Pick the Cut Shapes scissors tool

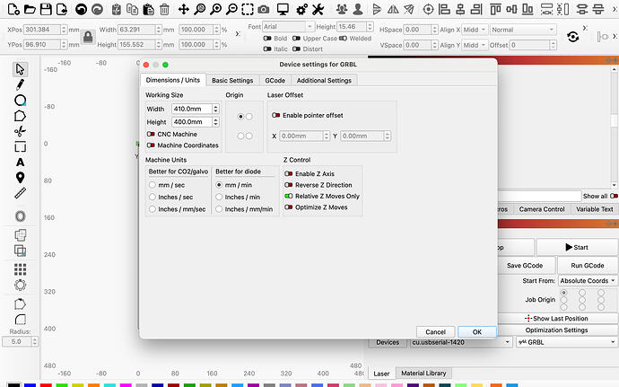[21, 131]
